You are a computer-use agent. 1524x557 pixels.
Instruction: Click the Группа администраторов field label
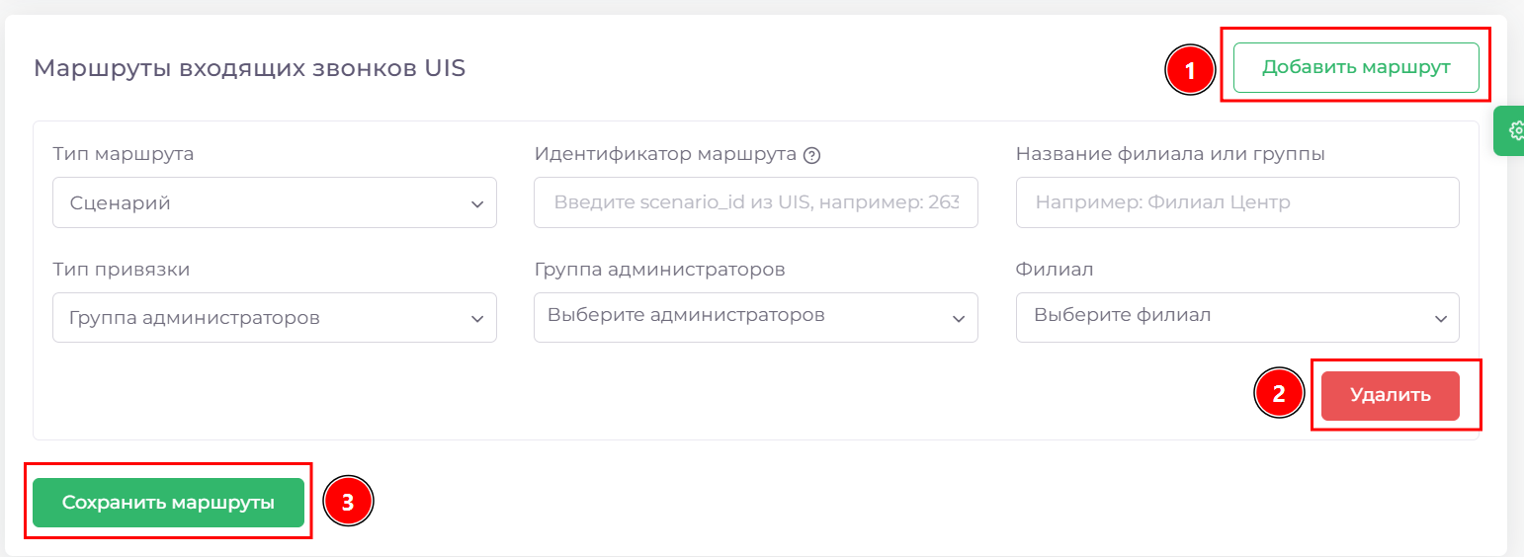[659, 270]
